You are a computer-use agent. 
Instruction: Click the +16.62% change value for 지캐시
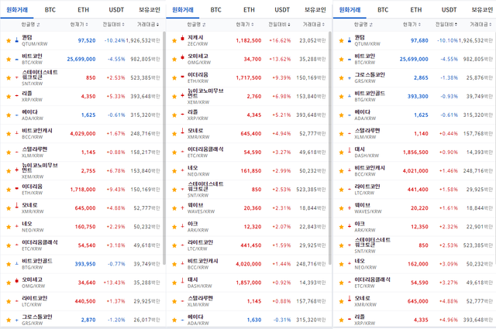pos(280,40)
